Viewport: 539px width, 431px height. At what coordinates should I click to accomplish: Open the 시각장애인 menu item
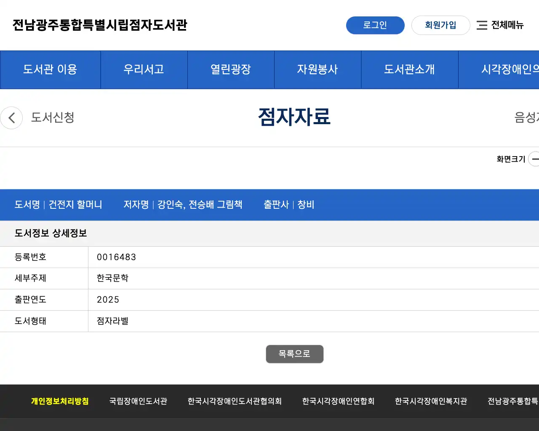(x=499, y=69)
